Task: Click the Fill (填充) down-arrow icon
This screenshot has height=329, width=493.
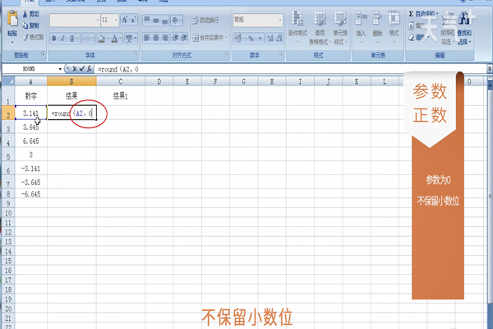Action: click(412, 25)
